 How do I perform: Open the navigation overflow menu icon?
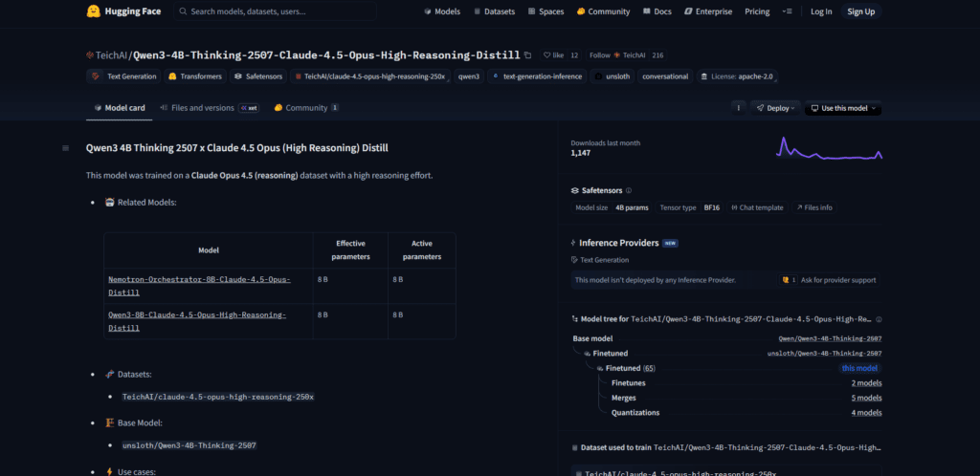[788, 11]
